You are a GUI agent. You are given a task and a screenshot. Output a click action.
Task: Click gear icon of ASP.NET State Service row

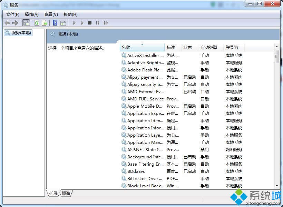click(x=124, y=149)
